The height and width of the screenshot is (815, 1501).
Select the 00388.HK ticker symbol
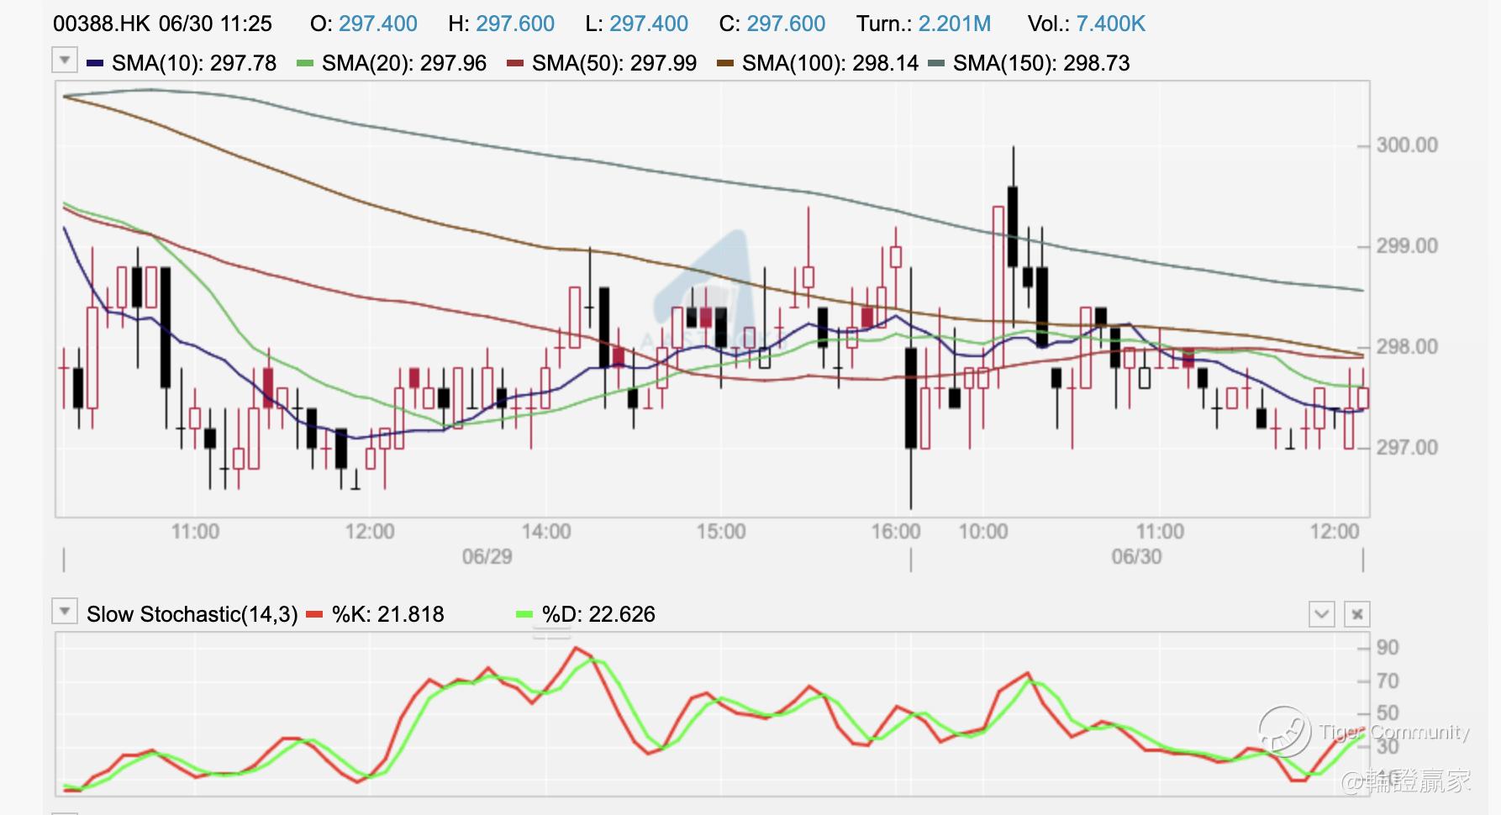click(102, 24)
